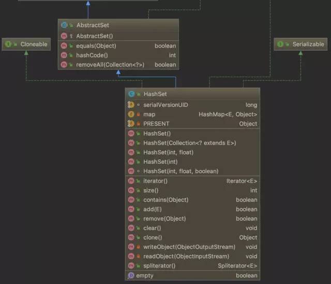This screenshot has width=331, height=284.
Task: Select the Cloneable interface node
Action: pyautogui.click(x=26, y=44)
